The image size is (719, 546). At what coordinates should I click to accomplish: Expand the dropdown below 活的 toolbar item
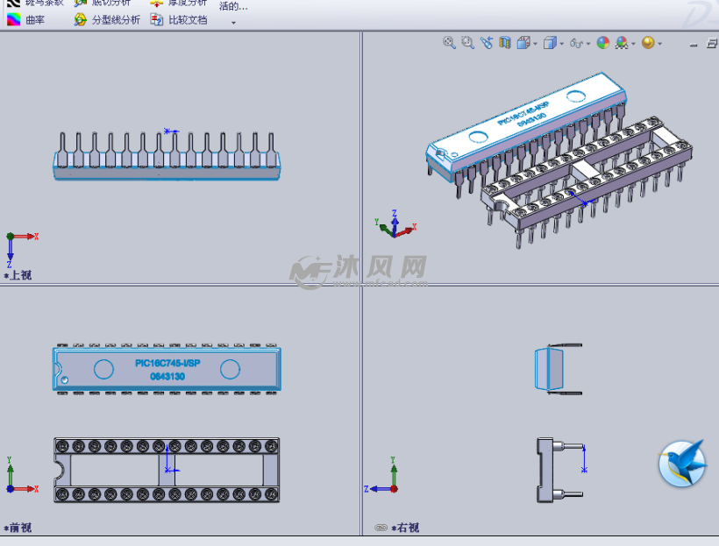[x=231, y=21]
